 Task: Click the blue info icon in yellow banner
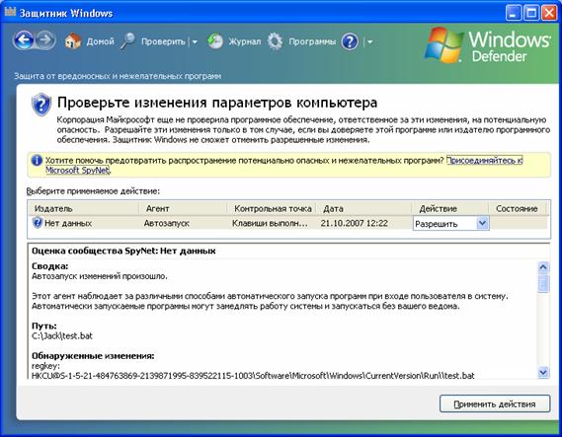[x=37, y=161]
